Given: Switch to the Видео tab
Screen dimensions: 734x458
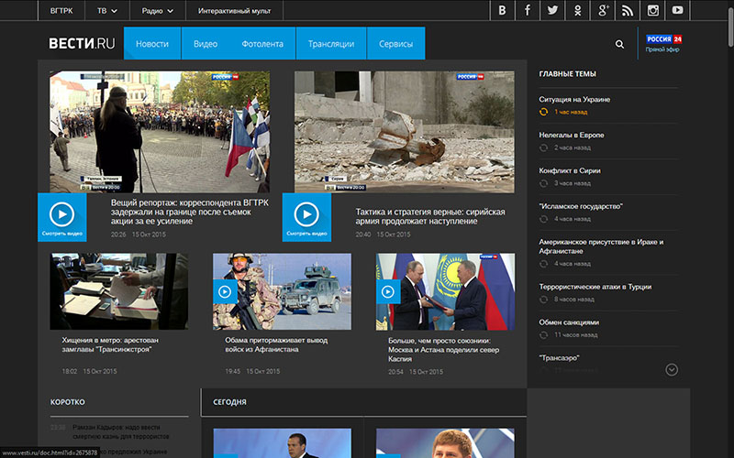Looking at the screenshot, I should [206, 43].
